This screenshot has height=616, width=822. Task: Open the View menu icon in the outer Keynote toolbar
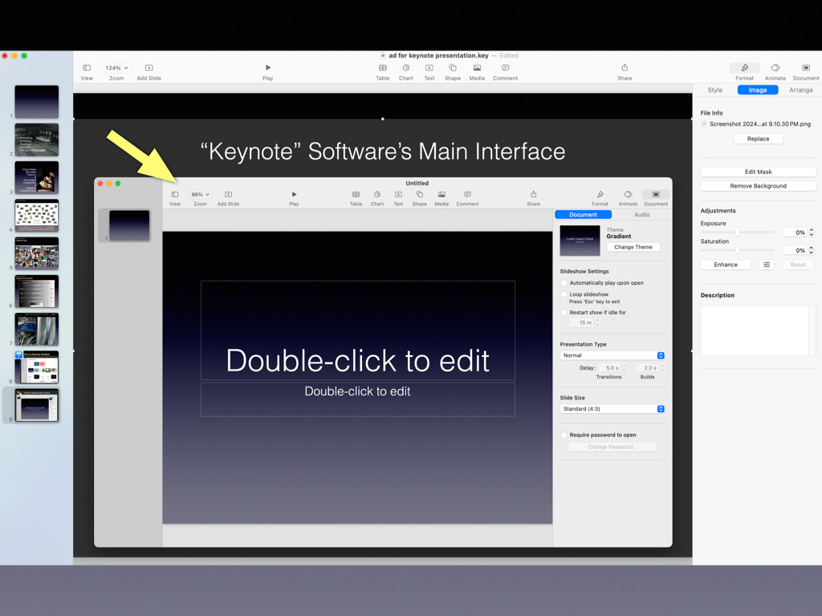pos(87,68)
